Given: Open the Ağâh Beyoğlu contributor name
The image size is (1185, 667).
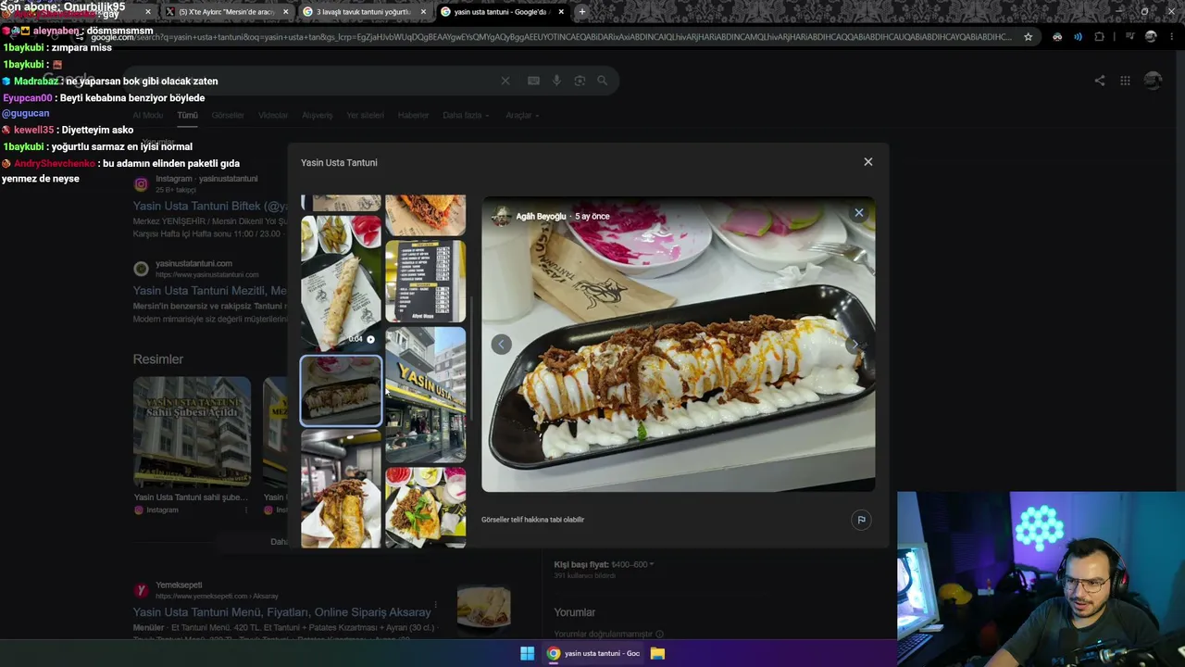Looking at the screenshot, I should [541, 217].
